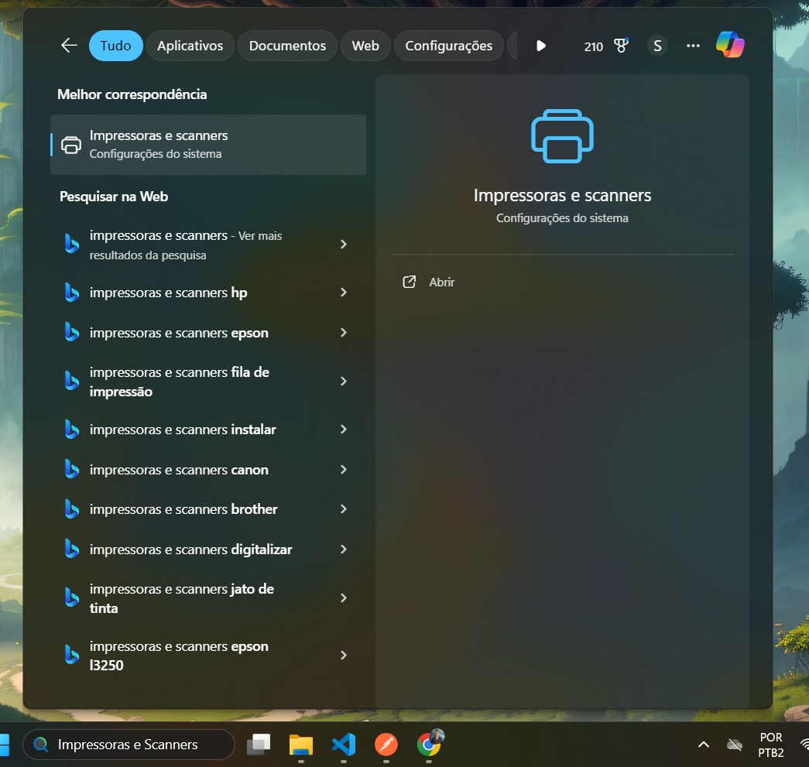The height and width of the screenshot is (767, 809).
Task: Expand 'impressoras e scanners epson' suggestion chevron
Action: pyautogui.click(x=344, y=333)
